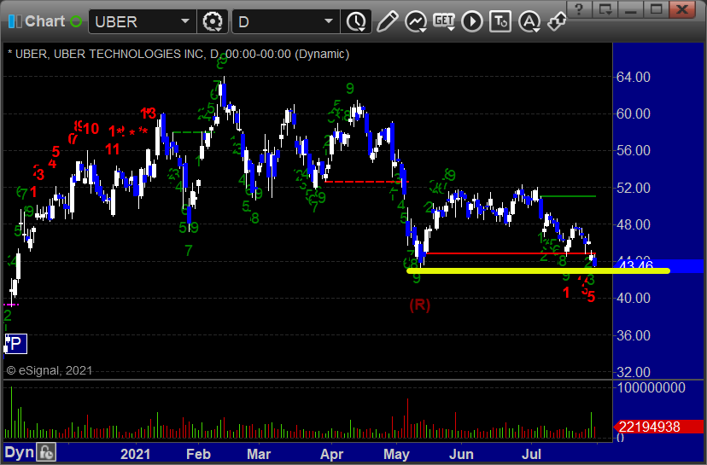
Task: Click the red 10 countdown number
Action: coord(91,129)
